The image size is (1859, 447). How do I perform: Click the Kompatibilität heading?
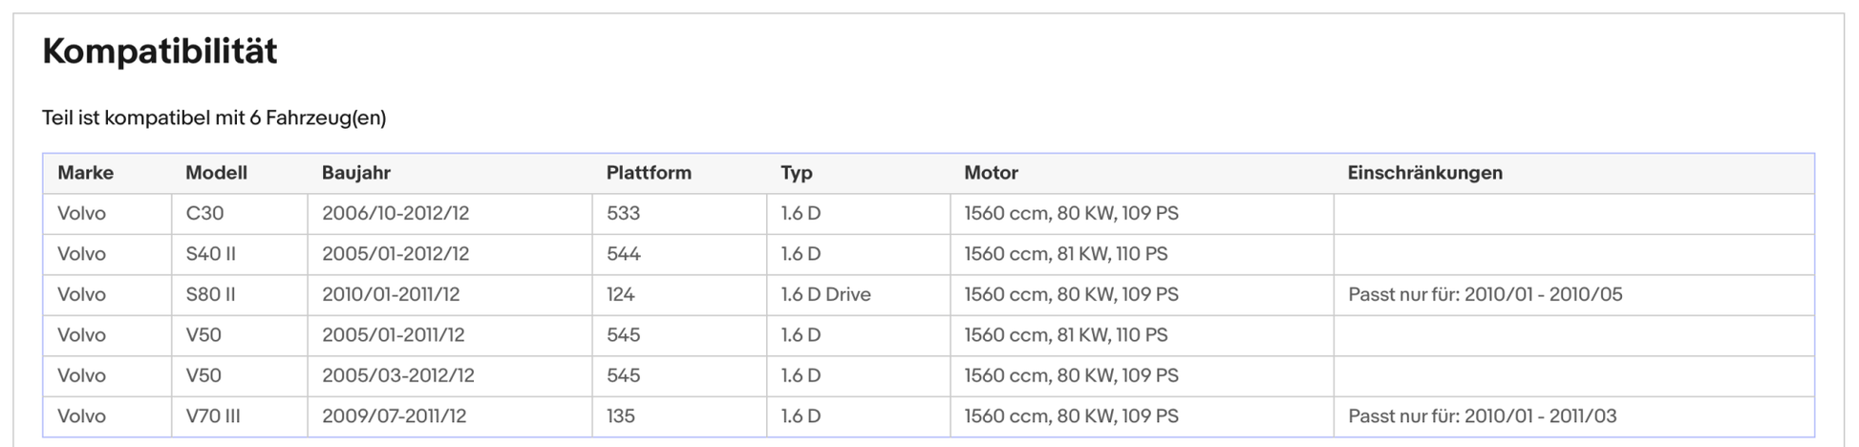tap(160, 52)
